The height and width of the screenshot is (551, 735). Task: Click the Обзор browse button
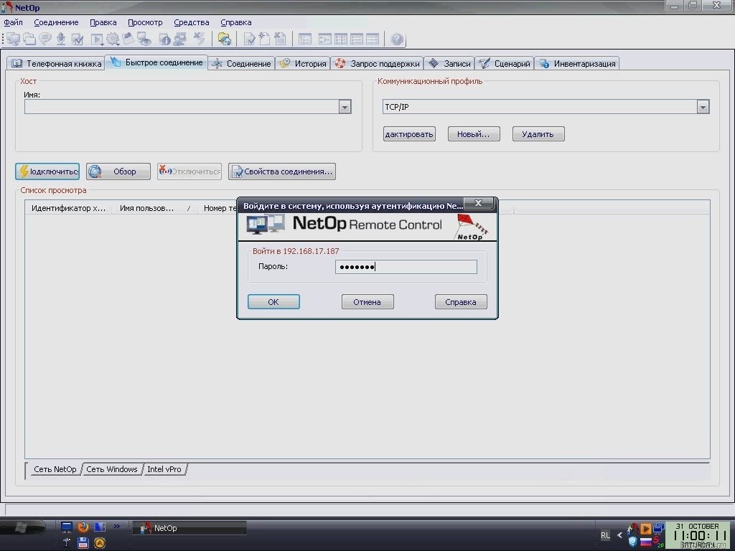(118, 171)
